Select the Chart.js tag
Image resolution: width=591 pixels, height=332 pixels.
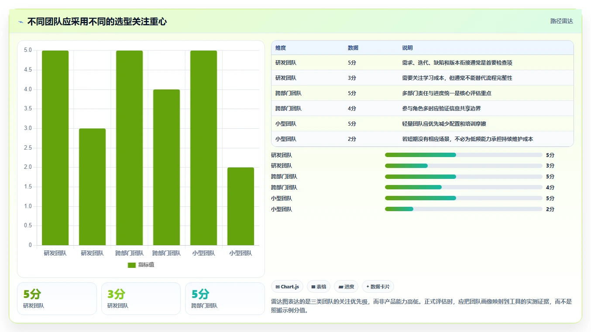[x=287, y=287]
